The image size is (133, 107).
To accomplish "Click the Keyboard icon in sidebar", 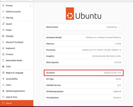I will pyautogui.click(x=3, y=48).
